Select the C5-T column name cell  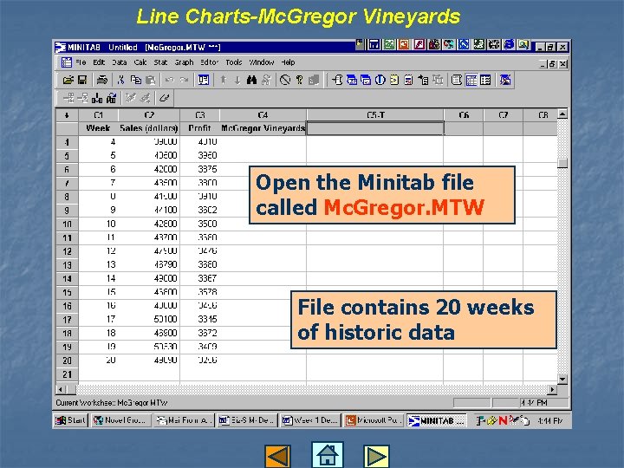(x=375, y=128)
